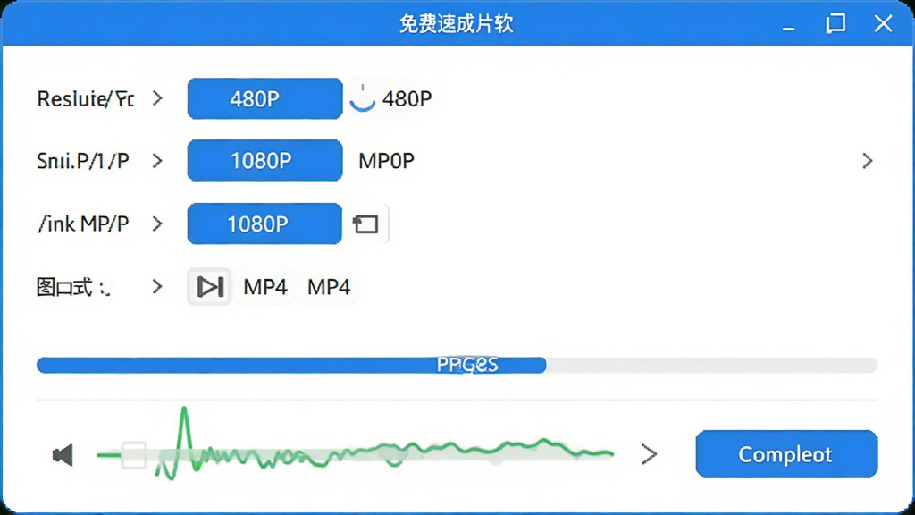
Task: Click the PPGeS progress bar
Action: point(457,365)
